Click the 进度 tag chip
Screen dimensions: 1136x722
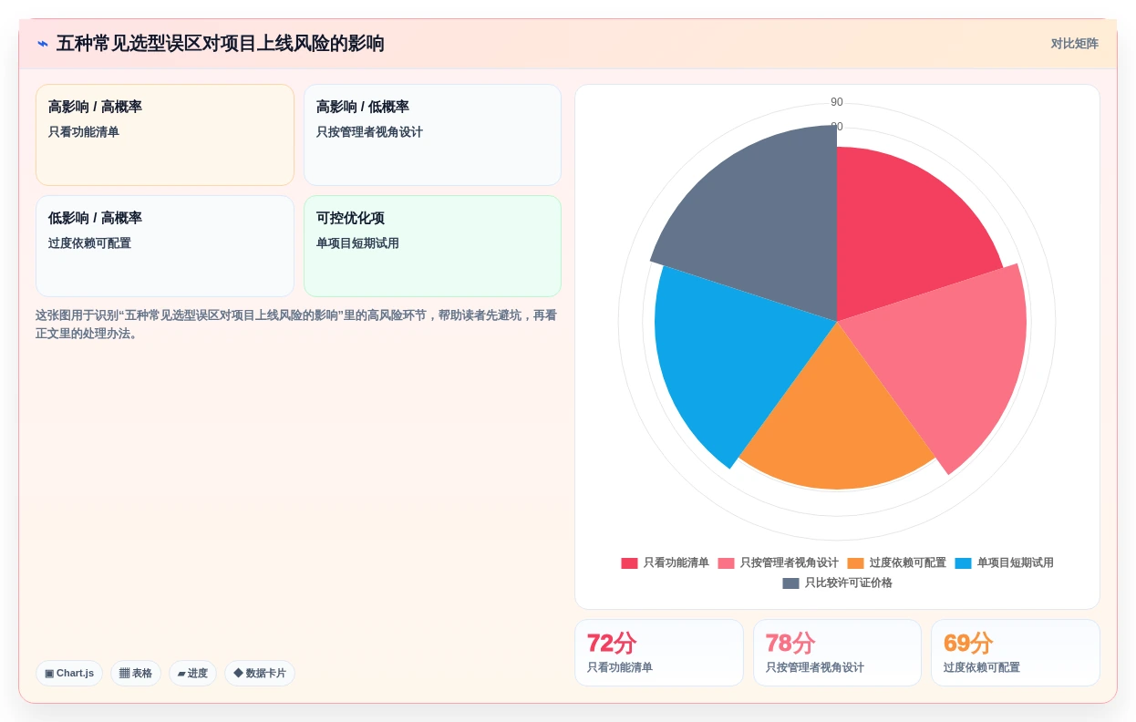(192, 673)
